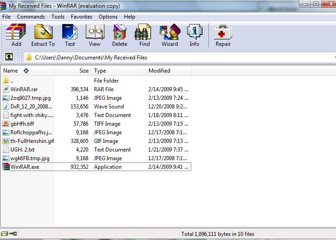Click the 'File Folder' type text
The width and height of the screenshot is (336, 240).
pyautogui.click(x=106, y=81)
